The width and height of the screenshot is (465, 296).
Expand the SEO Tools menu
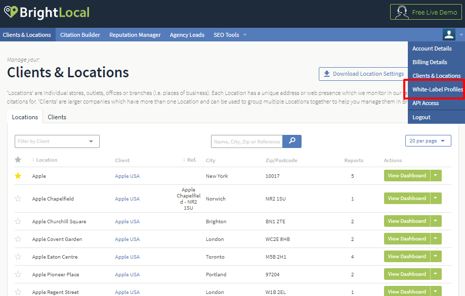point(230,35)
